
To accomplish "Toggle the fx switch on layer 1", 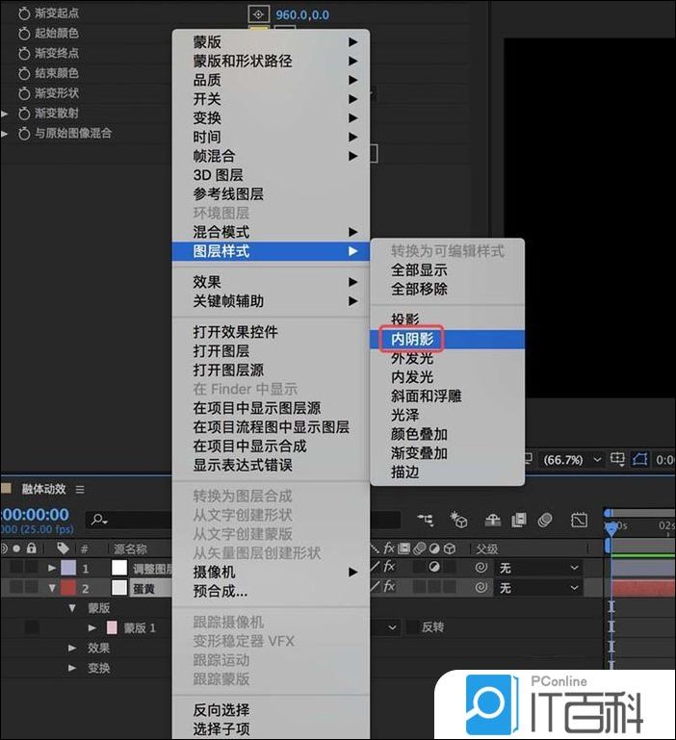I will pyautogui.click(x=389, y=567).
